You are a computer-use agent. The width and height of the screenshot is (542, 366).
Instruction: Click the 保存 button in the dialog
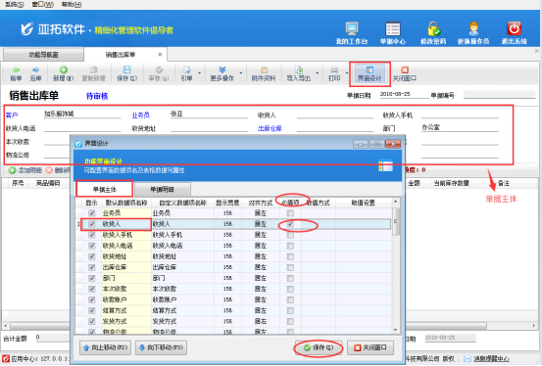pyautogui.click(x=318, y=347)
